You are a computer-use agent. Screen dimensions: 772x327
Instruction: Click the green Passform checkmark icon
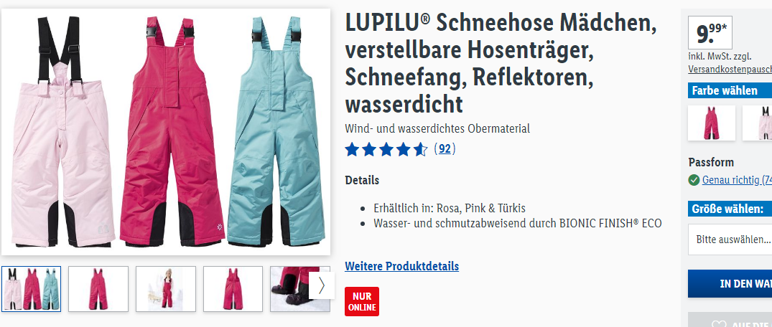point(694,181)
